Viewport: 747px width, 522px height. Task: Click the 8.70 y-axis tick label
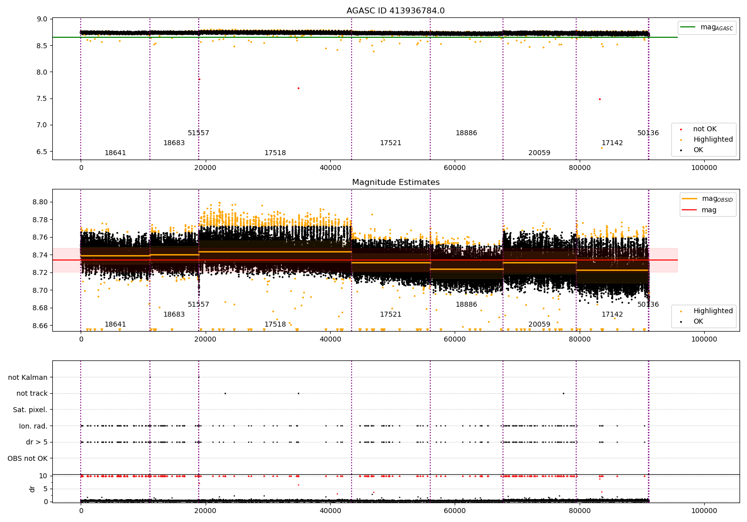click(40, 290)
